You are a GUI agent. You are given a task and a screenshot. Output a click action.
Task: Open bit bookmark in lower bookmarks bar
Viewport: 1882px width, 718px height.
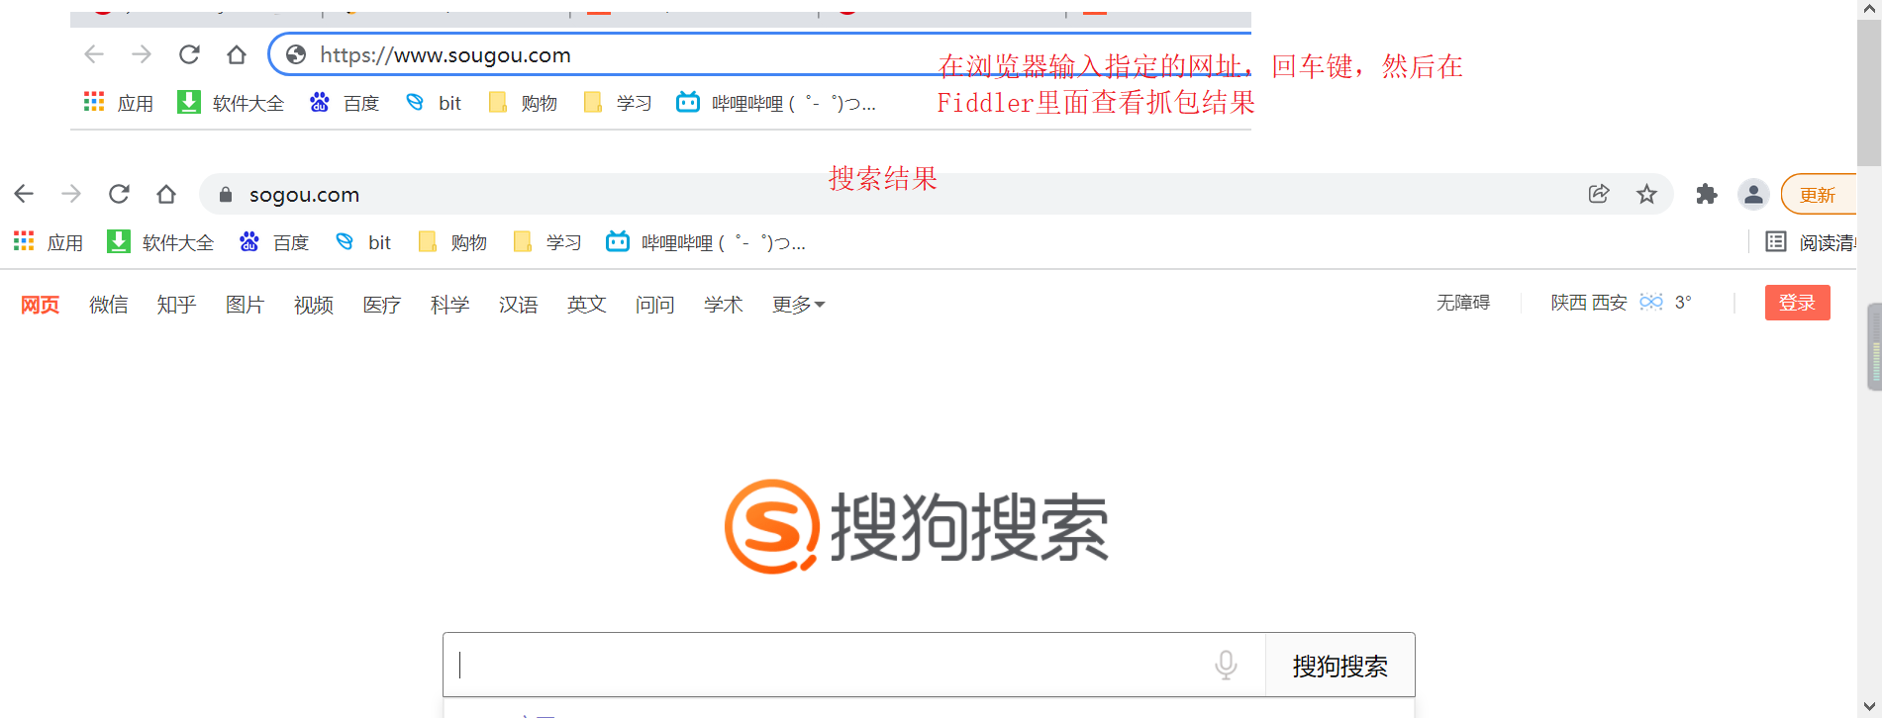click(x=363, y=242)
